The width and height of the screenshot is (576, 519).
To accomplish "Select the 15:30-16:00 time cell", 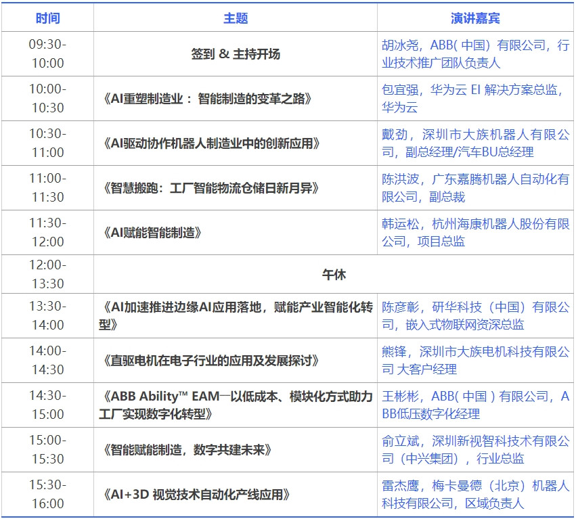I will (48, 494).
